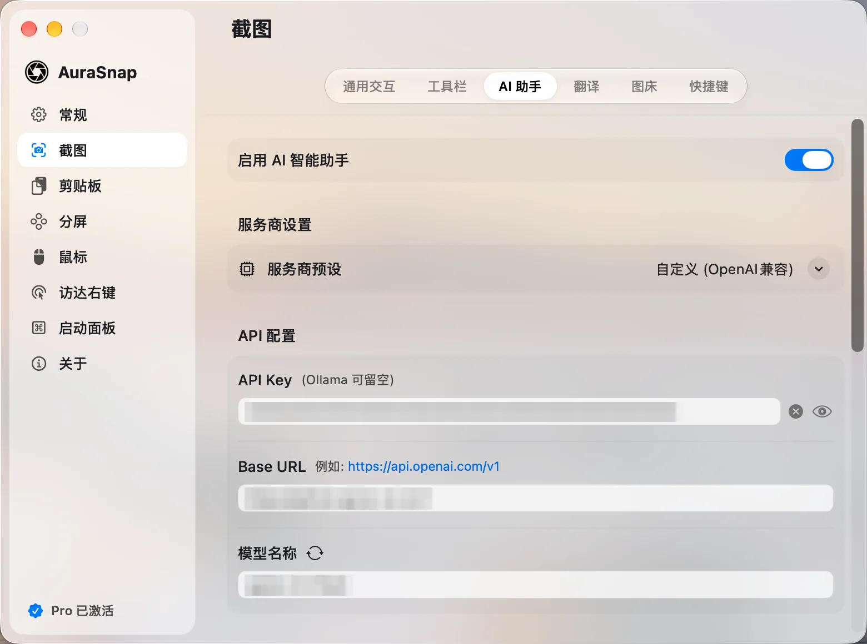
Task: Focus the 模型名称 input field
Action: click(536, 585)
